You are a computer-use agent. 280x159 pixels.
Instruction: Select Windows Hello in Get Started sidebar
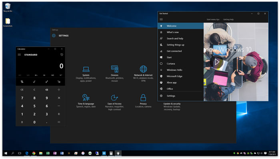pyautogui.click(x=180, y=70)
